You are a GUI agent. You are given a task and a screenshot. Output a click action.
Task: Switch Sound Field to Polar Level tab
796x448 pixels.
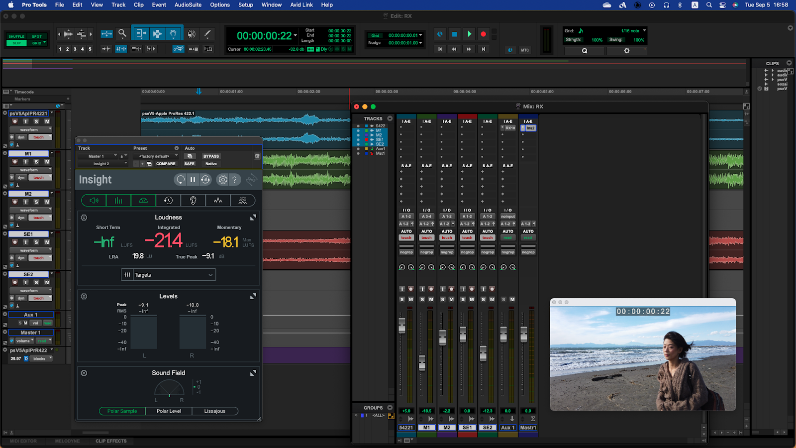click(x=169, y=411)
